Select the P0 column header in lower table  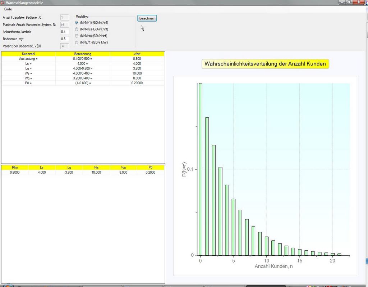click(x=150, y=167)
